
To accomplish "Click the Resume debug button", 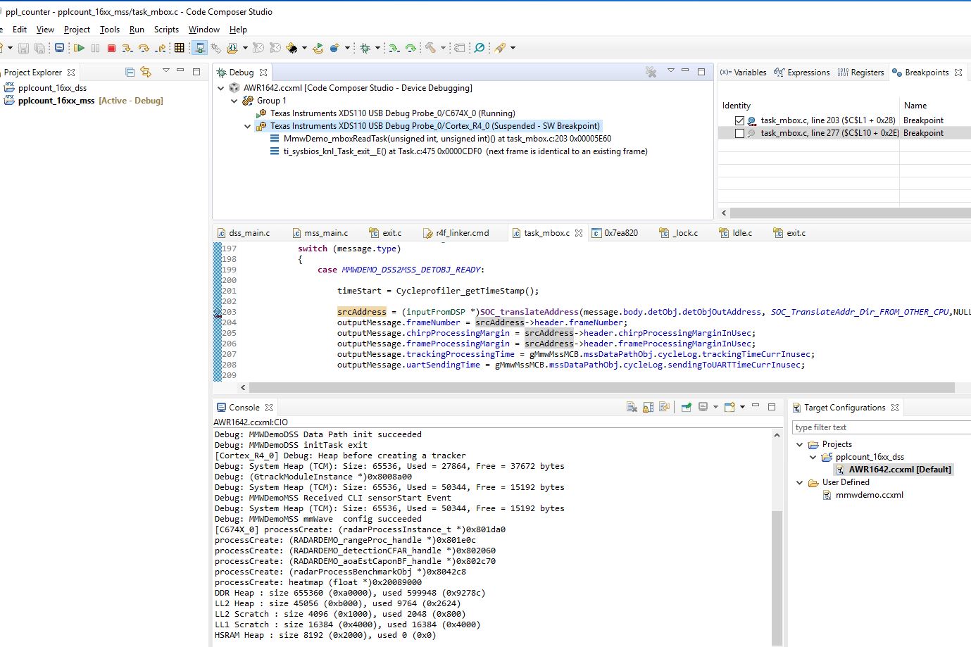I will [x=79, y=48].
